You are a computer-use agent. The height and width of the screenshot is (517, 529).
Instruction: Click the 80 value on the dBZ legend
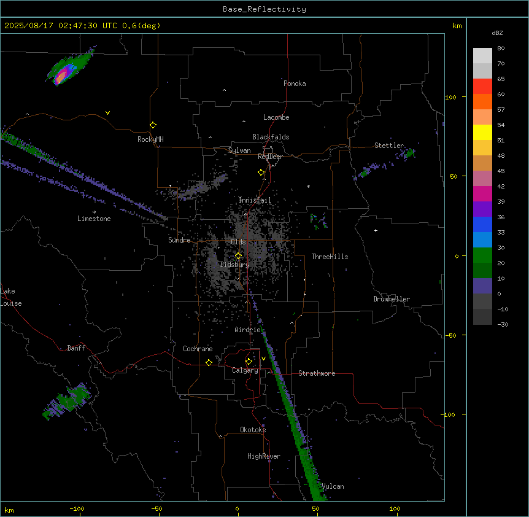(501, 49)
